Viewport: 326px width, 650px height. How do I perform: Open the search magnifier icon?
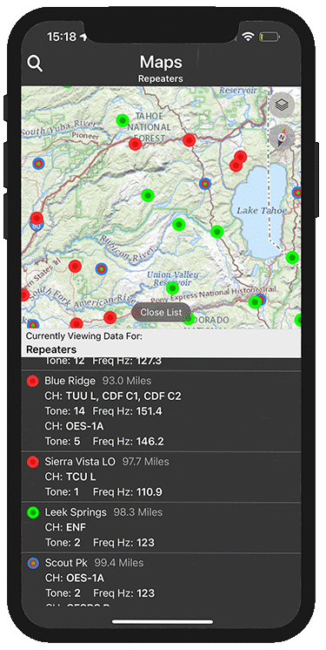[x=35, y=64]
